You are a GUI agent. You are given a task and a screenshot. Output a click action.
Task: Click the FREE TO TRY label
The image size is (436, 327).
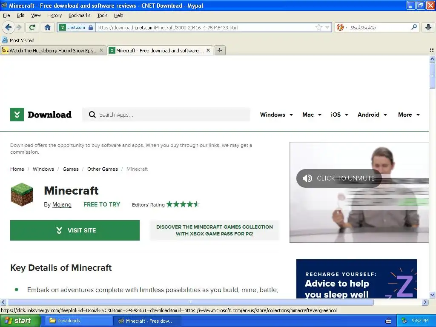click(x=102, y=204)
